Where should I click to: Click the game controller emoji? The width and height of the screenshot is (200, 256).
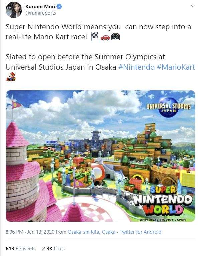[x=115, y=37]
